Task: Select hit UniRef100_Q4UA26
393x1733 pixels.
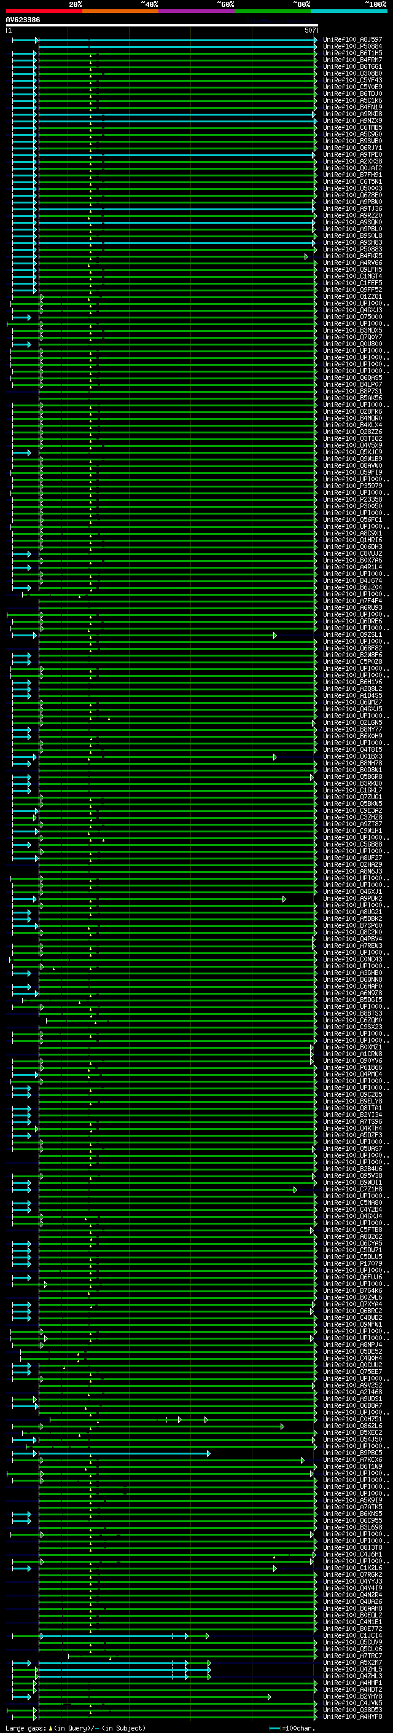Action: click(x=352, y=1602)
